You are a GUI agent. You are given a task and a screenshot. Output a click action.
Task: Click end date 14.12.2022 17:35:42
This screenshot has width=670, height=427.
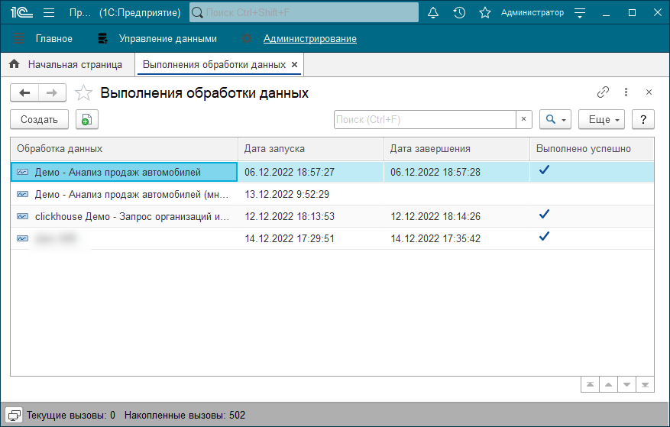tap(435, 238)
